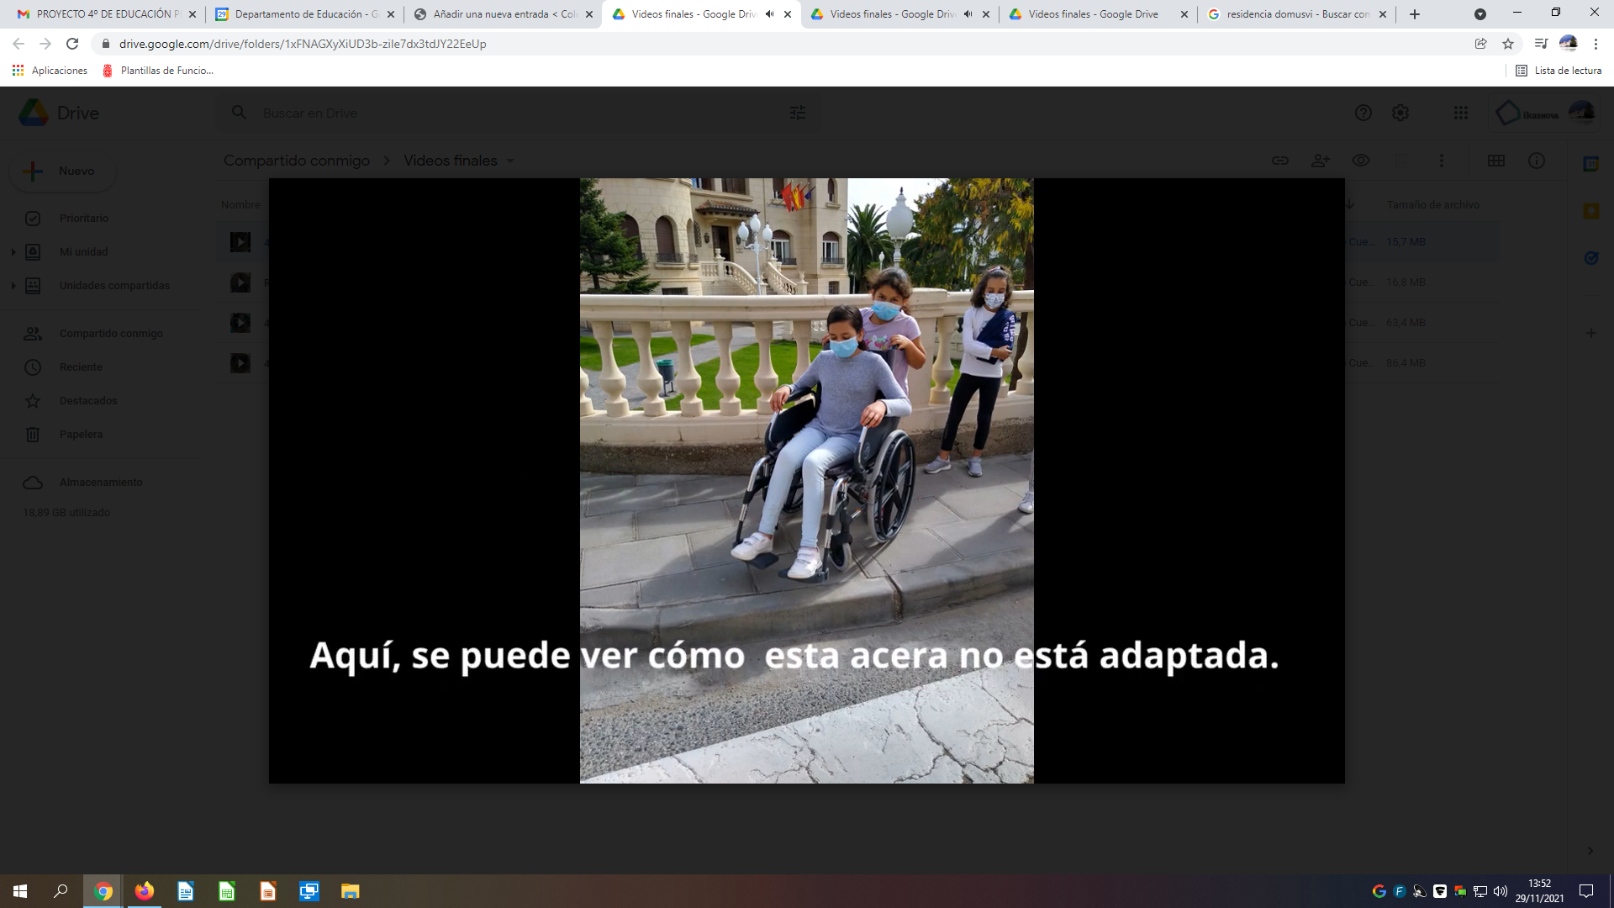Open the Drive help question-mark icon
Viewport: 1614px width, 908px height.
coord(1363,113)
